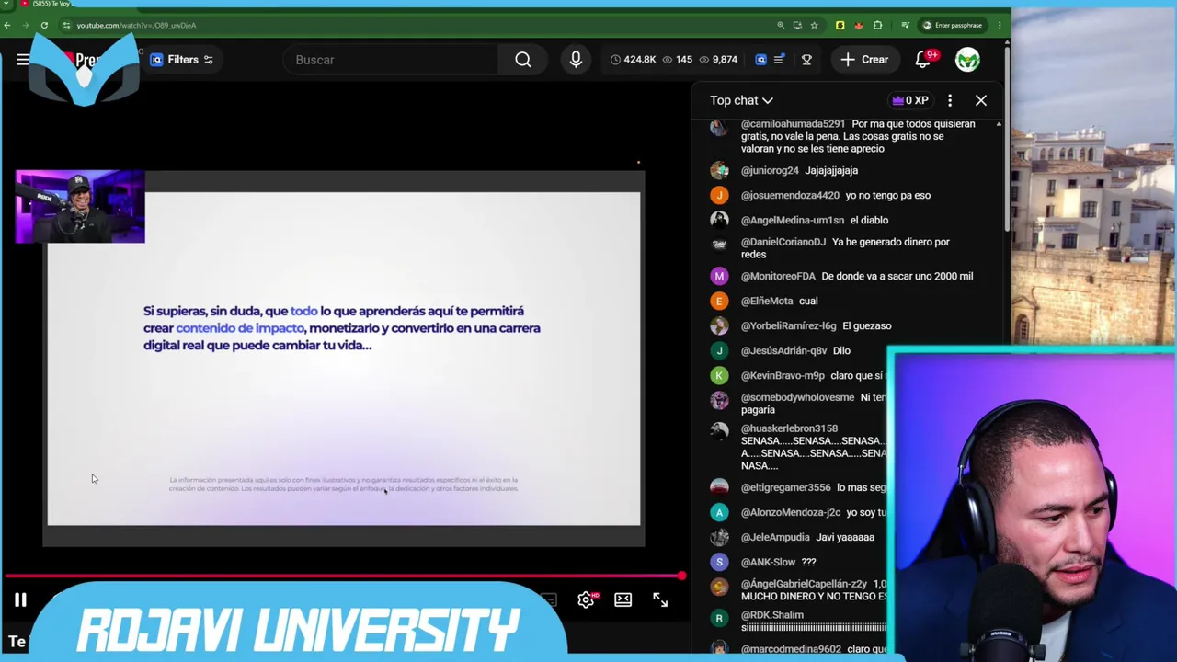
Task: Enter fullscreen video mode
Action: [x=660, y=600]
